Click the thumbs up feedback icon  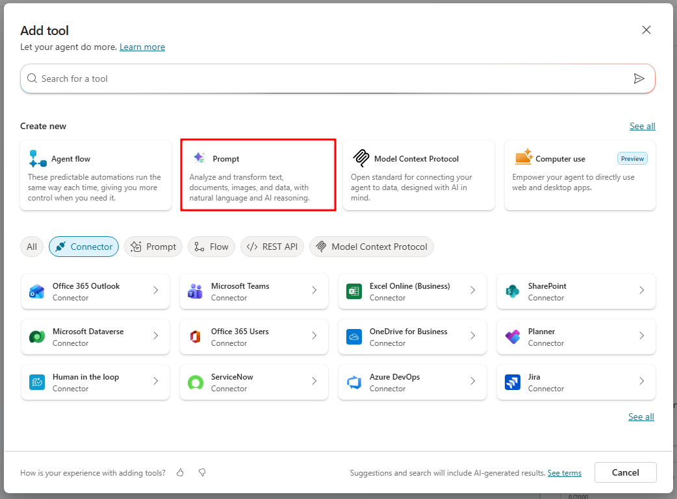180,472
